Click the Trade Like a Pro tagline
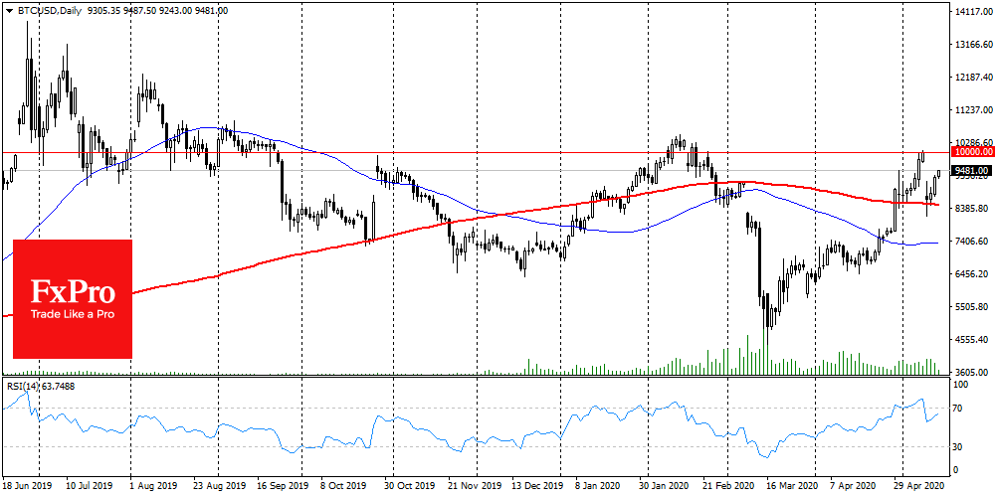The height and width of the screenshot is (497, 995). [73, 314]
